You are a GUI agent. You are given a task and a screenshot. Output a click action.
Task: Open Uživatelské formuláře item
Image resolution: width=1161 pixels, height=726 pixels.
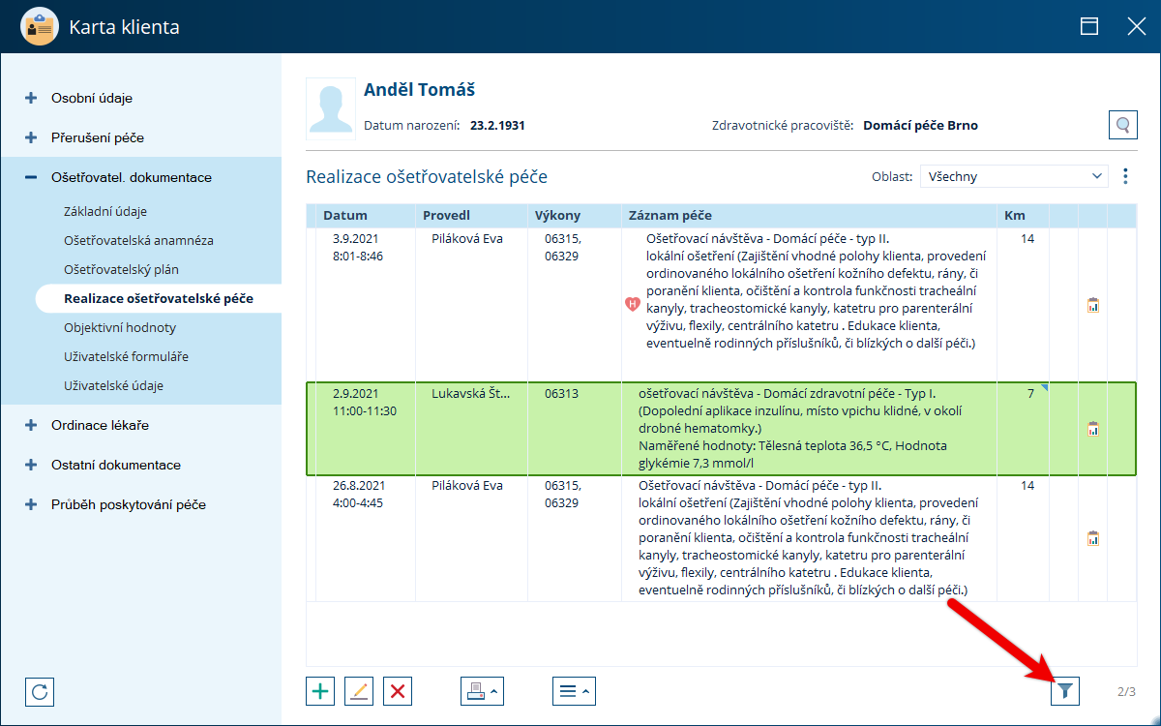click(x=126, y=356)
